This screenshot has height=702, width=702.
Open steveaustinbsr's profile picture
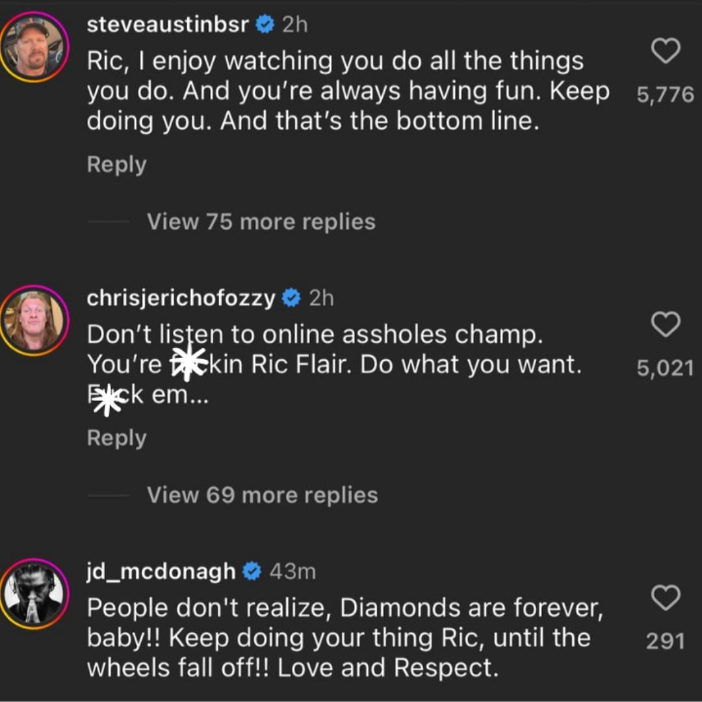pyautogui.click(x=34, y=47)
